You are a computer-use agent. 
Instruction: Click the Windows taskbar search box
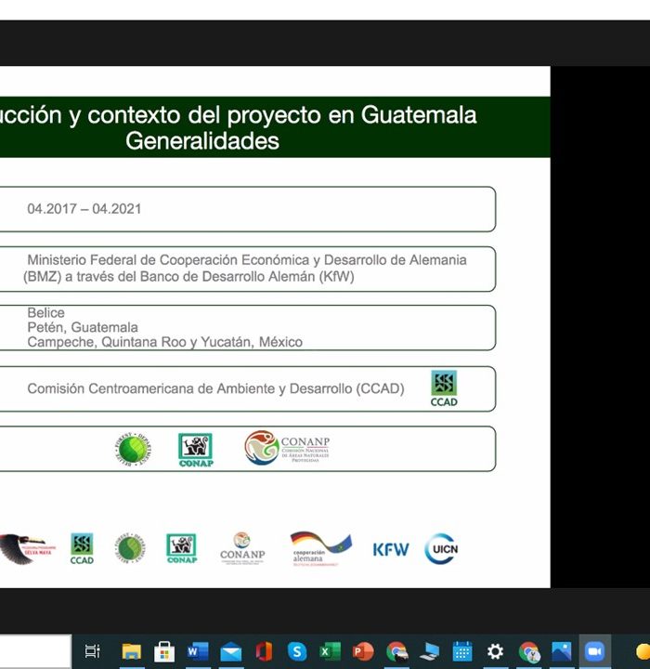coord(35,650)
